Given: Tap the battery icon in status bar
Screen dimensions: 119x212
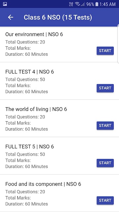Looking at the screenshot, I should click(x=97, y=4).
